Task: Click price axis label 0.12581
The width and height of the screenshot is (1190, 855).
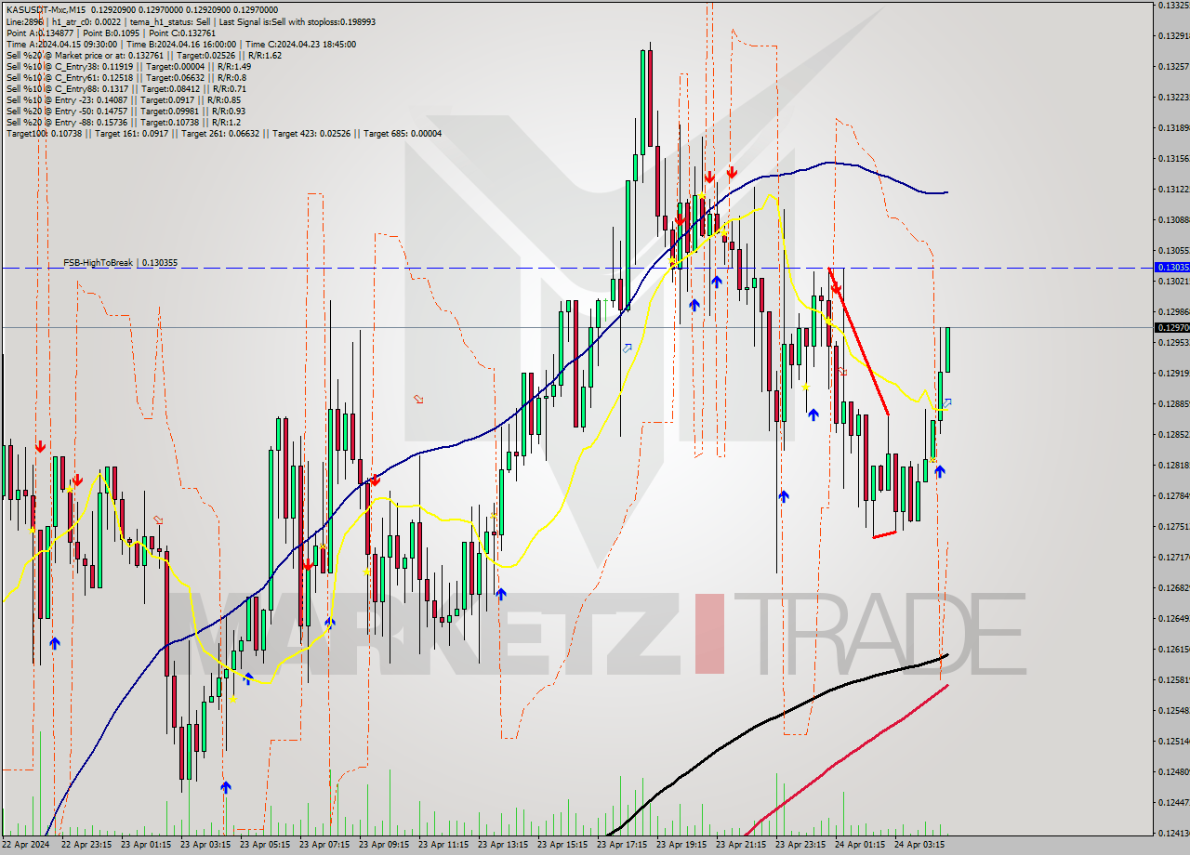Action: 1172,679
